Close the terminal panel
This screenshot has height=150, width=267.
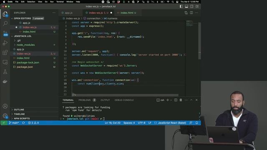(x=196, y=100)
